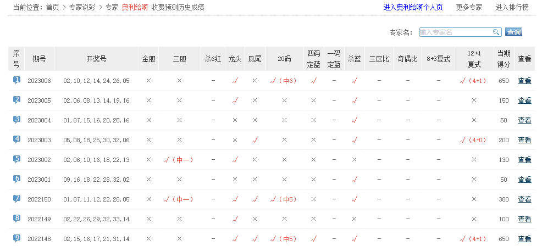
Task: Click 查看 for period 2023003
Action: tap(524, 140)
